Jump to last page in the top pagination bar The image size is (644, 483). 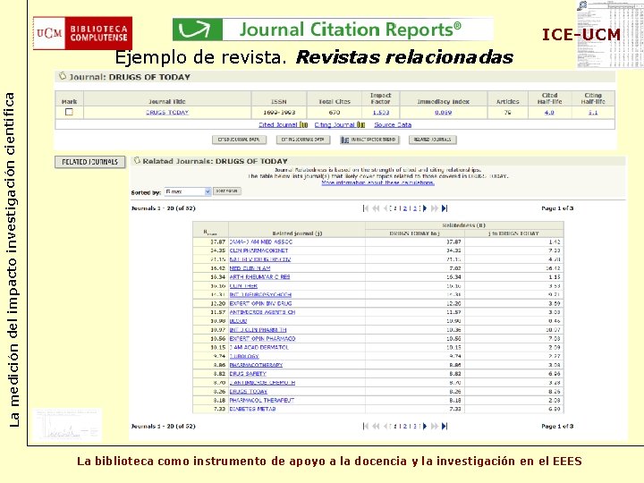click(445, 208)
